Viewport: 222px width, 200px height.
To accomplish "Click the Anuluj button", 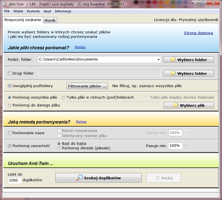I will tap(164, 178).
